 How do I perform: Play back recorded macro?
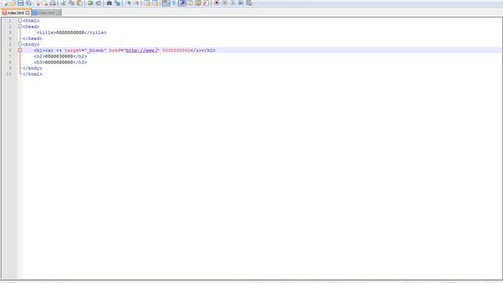click(x=233, y=3)
